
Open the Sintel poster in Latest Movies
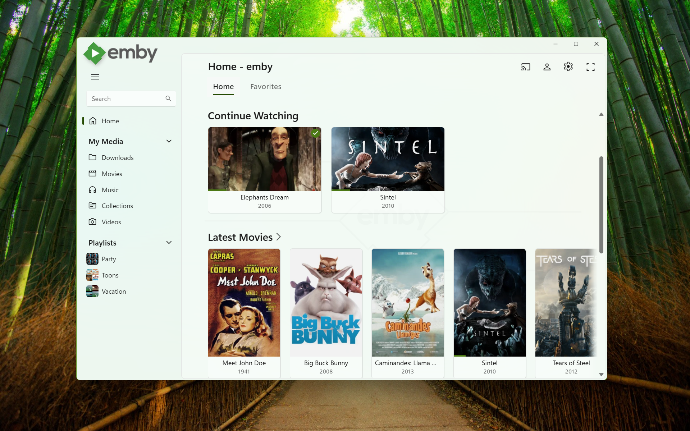490,303
